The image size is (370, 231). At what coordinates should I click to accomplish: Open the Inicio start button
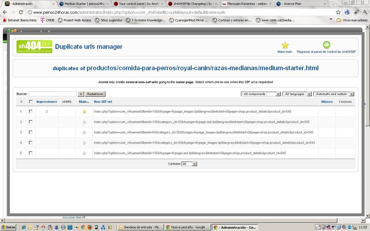click(x=8, y=227)
